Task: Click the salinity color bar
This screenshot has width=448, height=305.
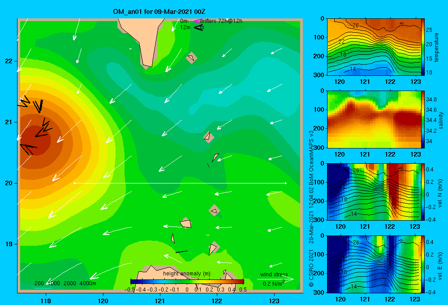Action: point(422,119)
